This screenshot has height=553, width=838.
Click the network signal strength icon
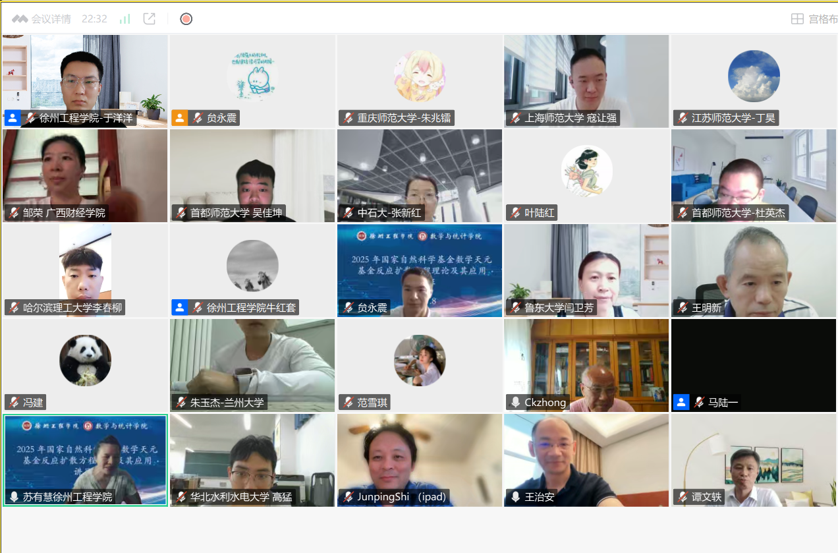coord(125,19)
